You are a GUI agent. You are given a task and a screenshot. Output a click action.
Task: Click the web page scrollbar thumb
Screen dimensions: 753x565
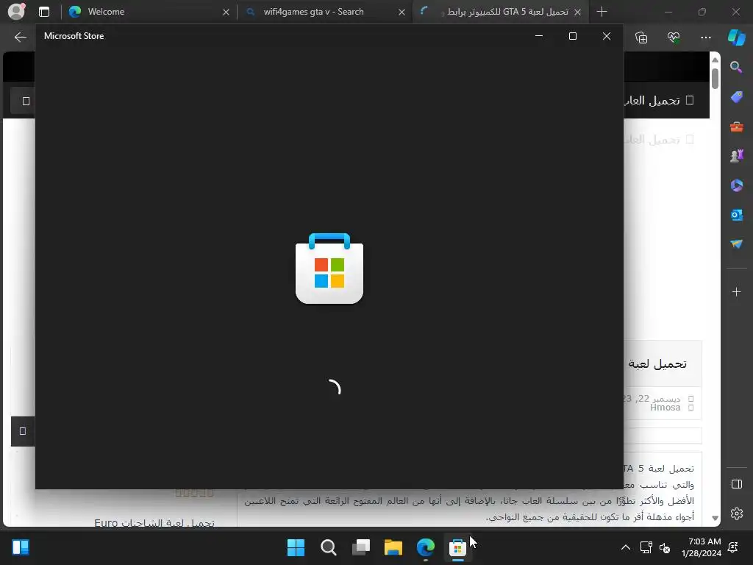click(715, 78)
